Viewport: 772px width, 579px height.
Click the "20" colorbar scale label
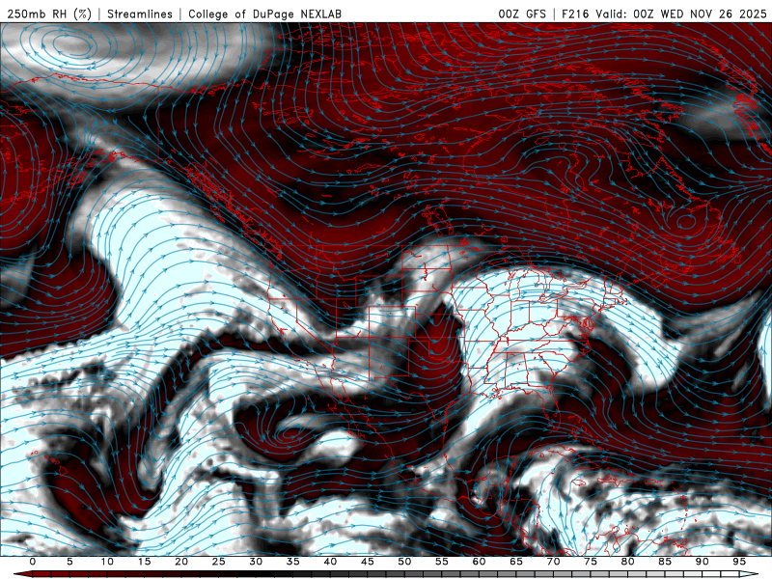(181, 562)
